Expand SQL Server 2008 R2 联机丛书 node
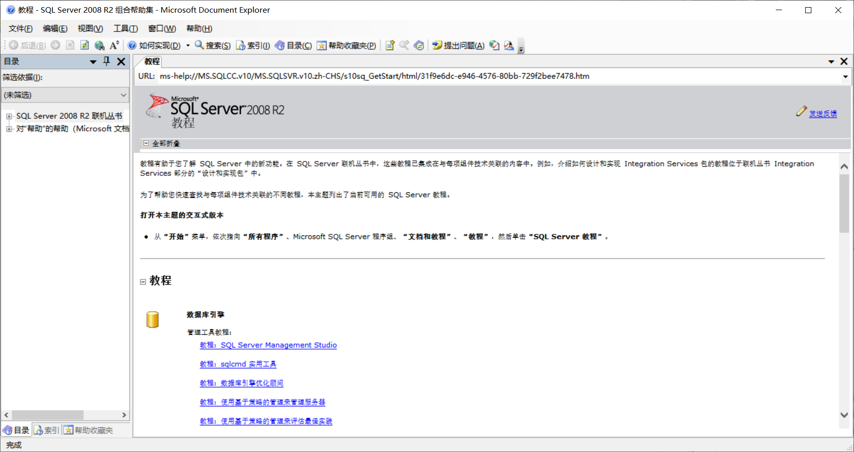The width and height of the screenshot is (854, 452). [x=9, y=116]
